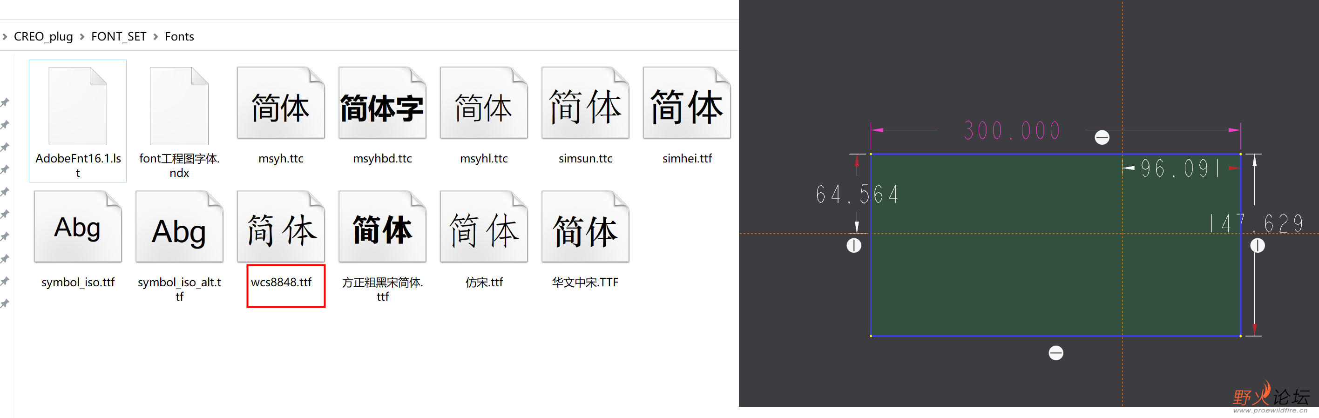The height and width of the screenshot is (418, 1319).
Task: Select the 300.000 width dimension
Action: (x=1011, y=130)
